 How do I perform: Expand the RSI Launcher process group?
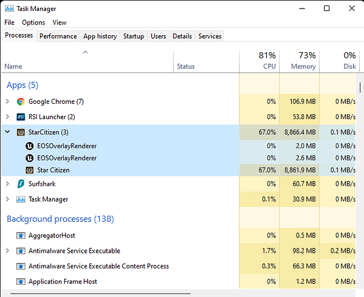pos(7,117)
